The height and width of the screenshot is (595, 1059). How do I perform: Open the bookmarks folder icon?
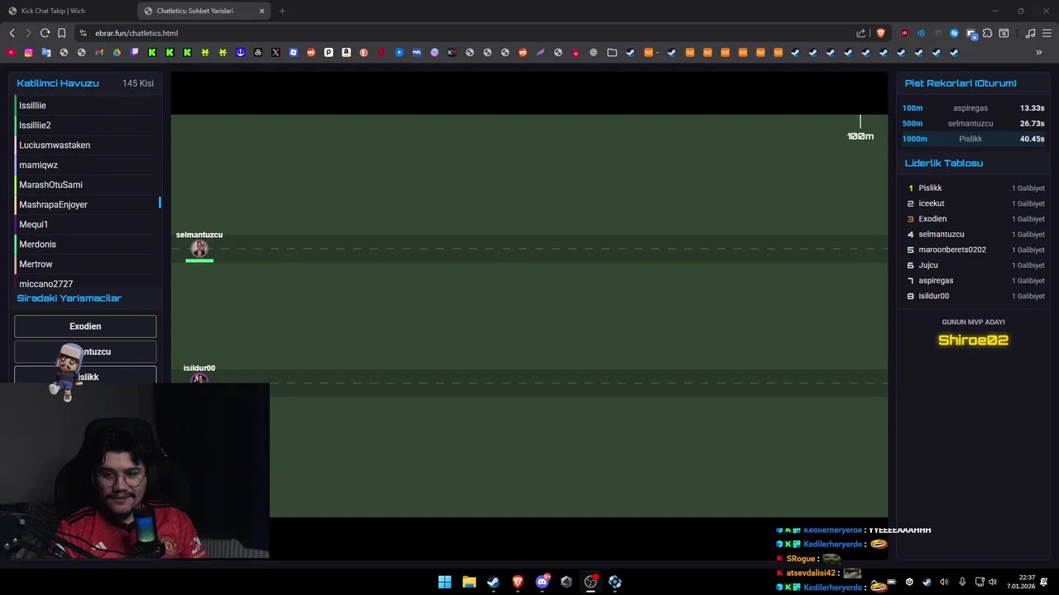pos(612,52)
